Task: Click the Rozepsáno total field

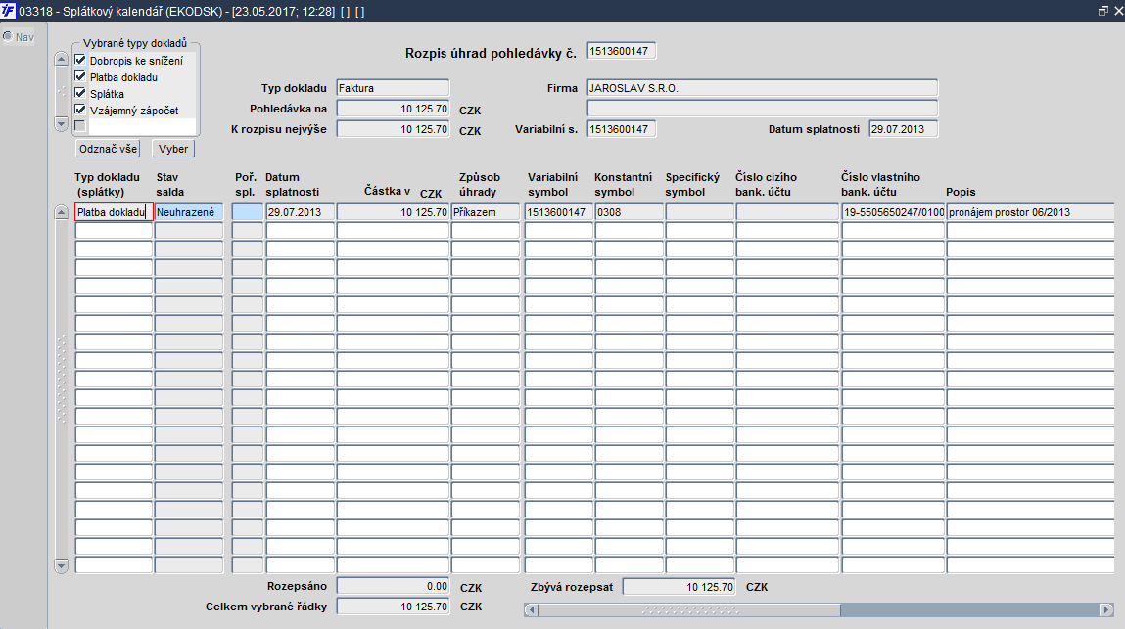Action: 394,586
